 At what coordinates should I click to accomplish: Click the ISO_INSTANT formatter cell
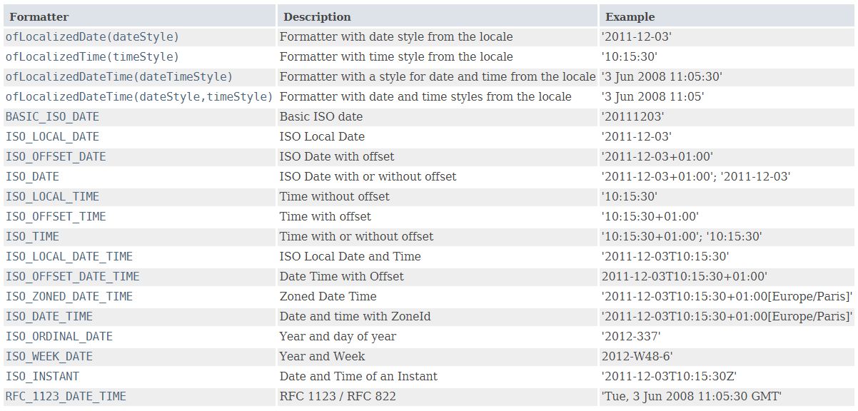[43, 376]
